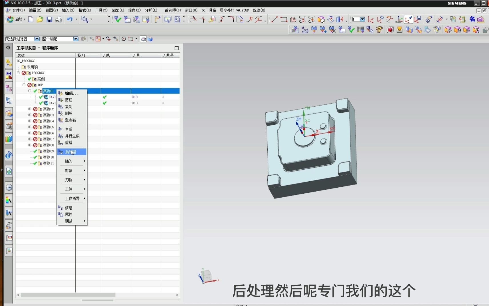Screen dimensions: 489x306
Task: Save the current part
Action: tap(49, 19)
